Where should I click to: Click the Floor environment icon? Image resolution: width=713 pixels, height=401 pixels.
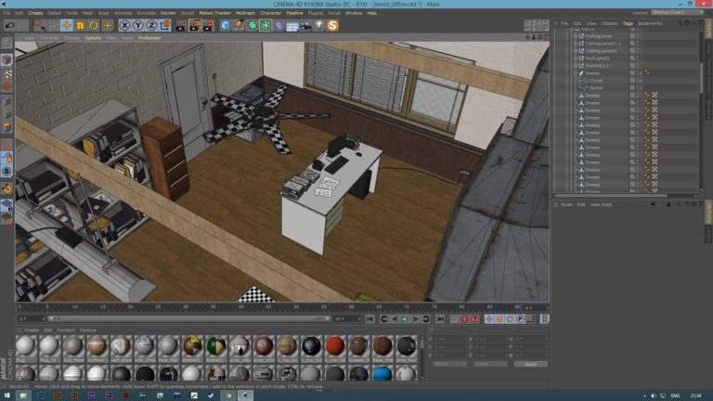click(292, 25)
